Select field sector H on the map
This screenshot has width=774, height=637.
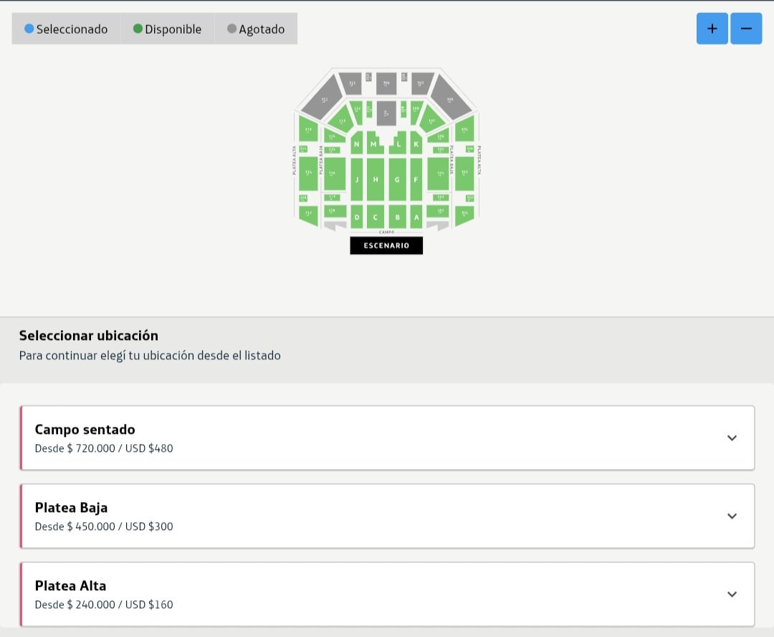click(376, 180)
